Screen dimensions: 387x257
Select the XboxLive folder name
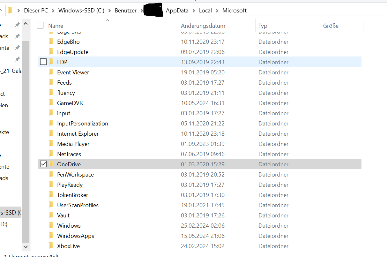tap(68, 246)
